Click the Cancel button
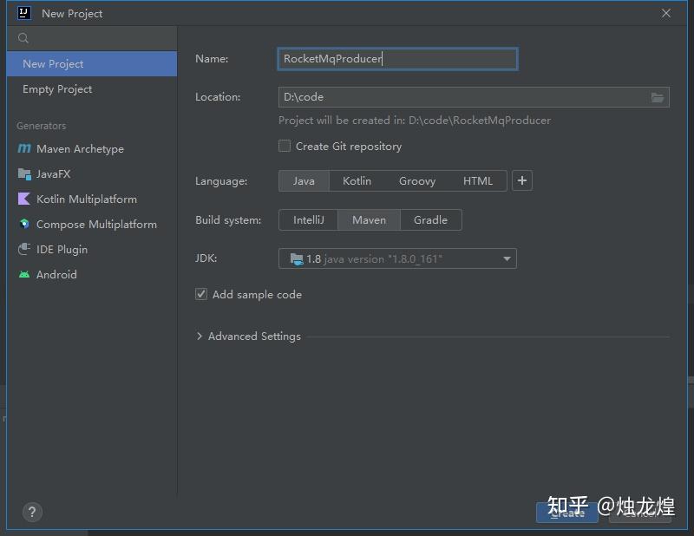 pyautogui.click(x=639, y=513)
